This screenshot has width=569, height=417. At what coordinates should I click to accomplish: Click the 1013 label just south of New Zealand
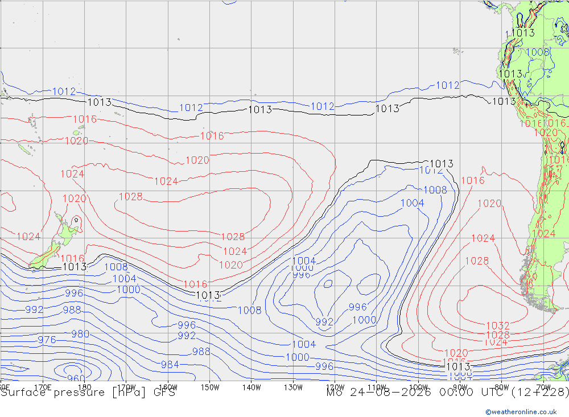point(75,267)
